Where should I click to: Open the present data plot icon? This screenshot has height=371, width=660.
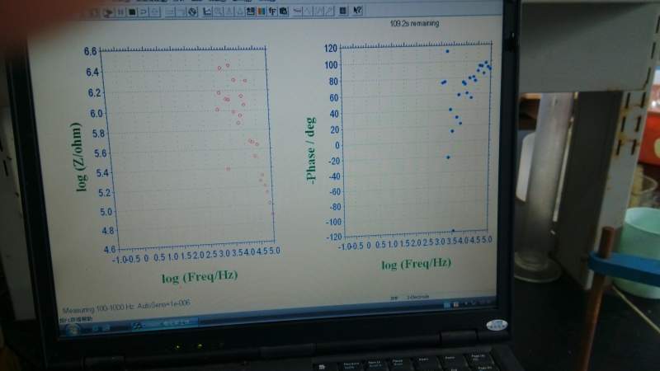(x=207, y=12)
